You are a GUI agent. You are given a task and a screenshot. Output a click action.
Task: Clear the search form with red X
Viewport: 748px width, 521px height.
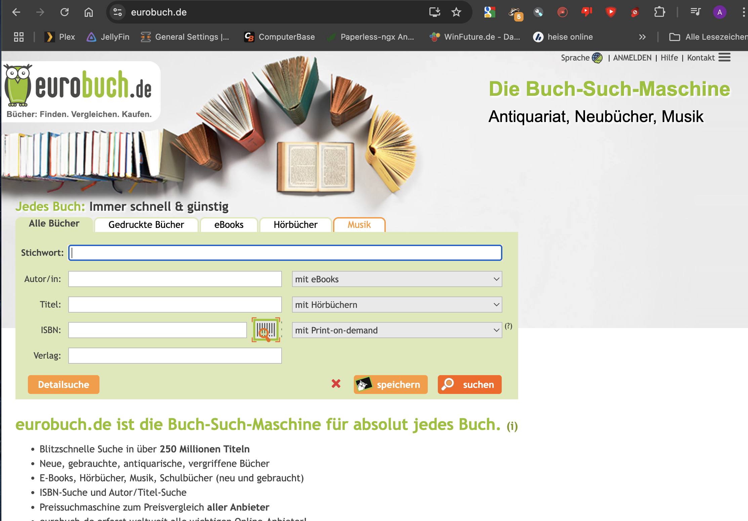(336, 384)
